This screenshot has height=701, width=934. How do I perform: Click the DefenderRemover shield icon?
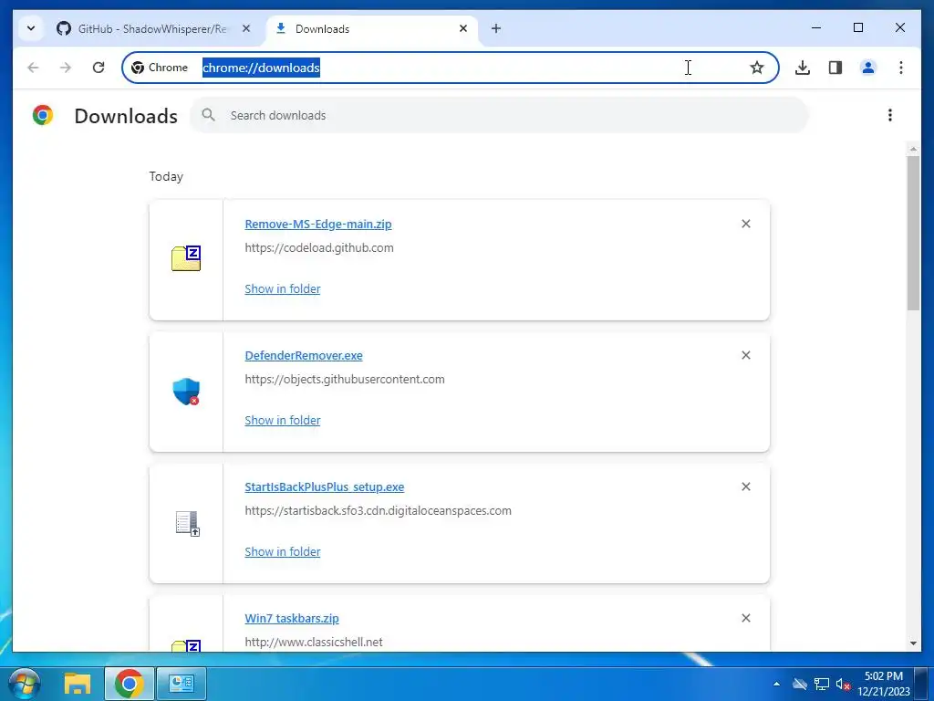186,392
